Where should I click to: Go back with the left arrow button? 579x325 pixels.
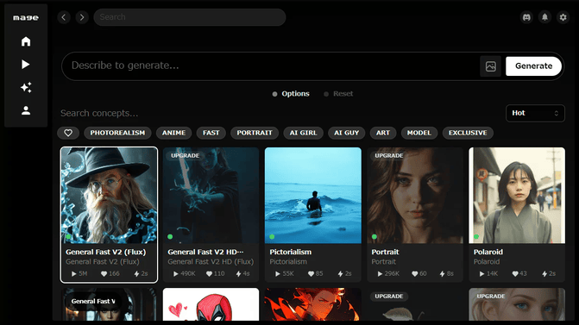click(x=64, y=17)
